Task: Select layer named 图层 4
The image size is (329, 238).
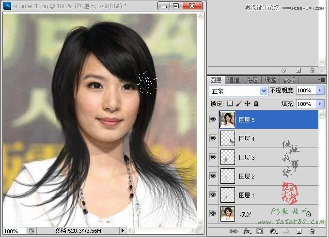Action: tap(247, 139)
